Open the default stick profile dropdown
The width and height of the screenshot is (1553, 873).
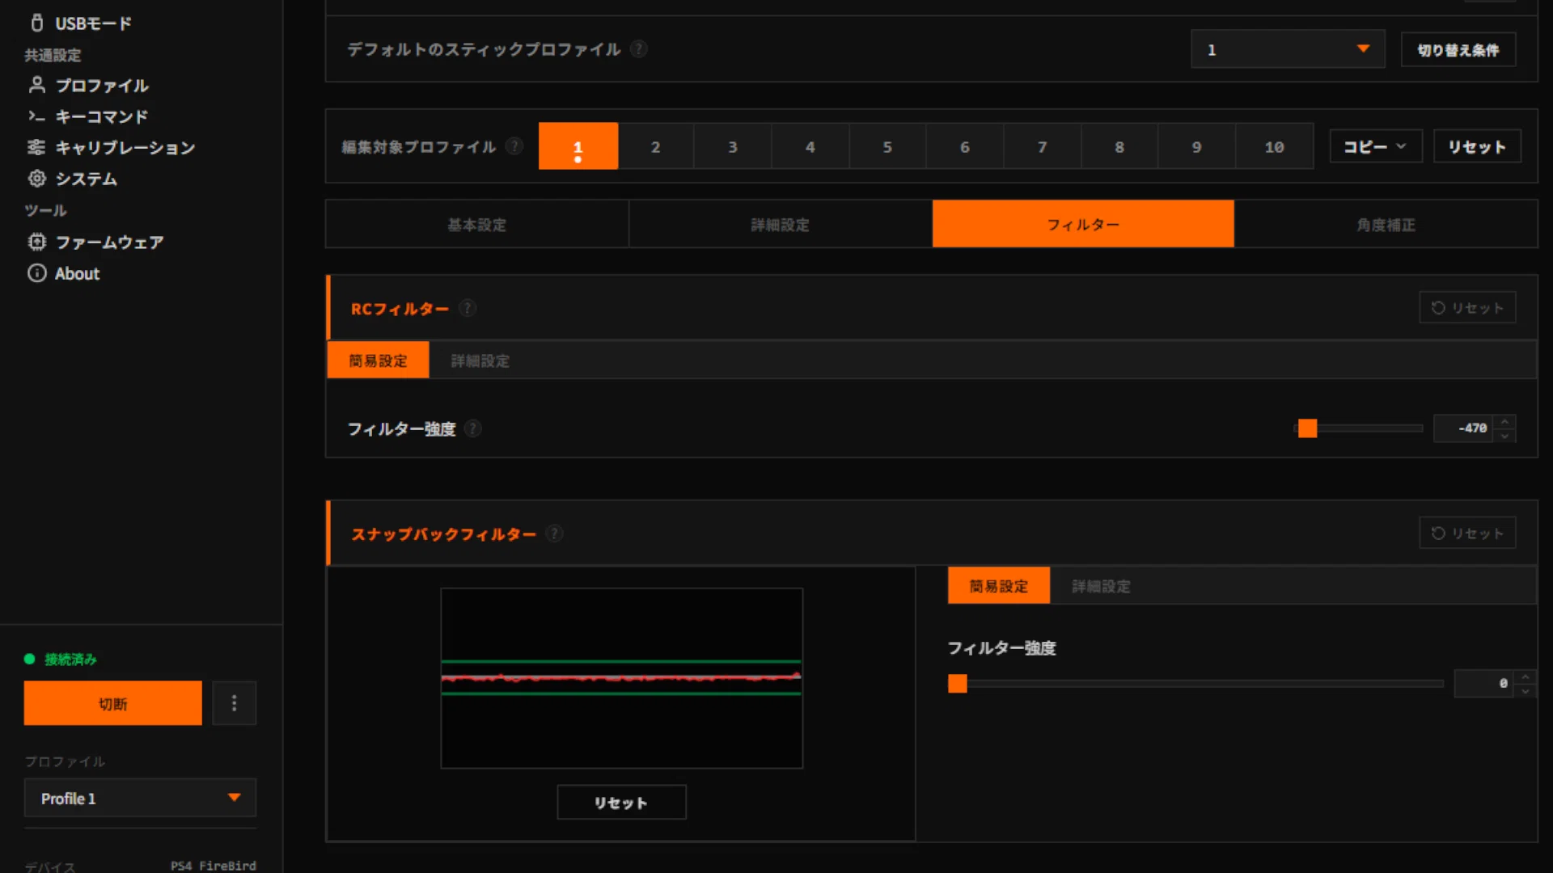[1288, 49]
